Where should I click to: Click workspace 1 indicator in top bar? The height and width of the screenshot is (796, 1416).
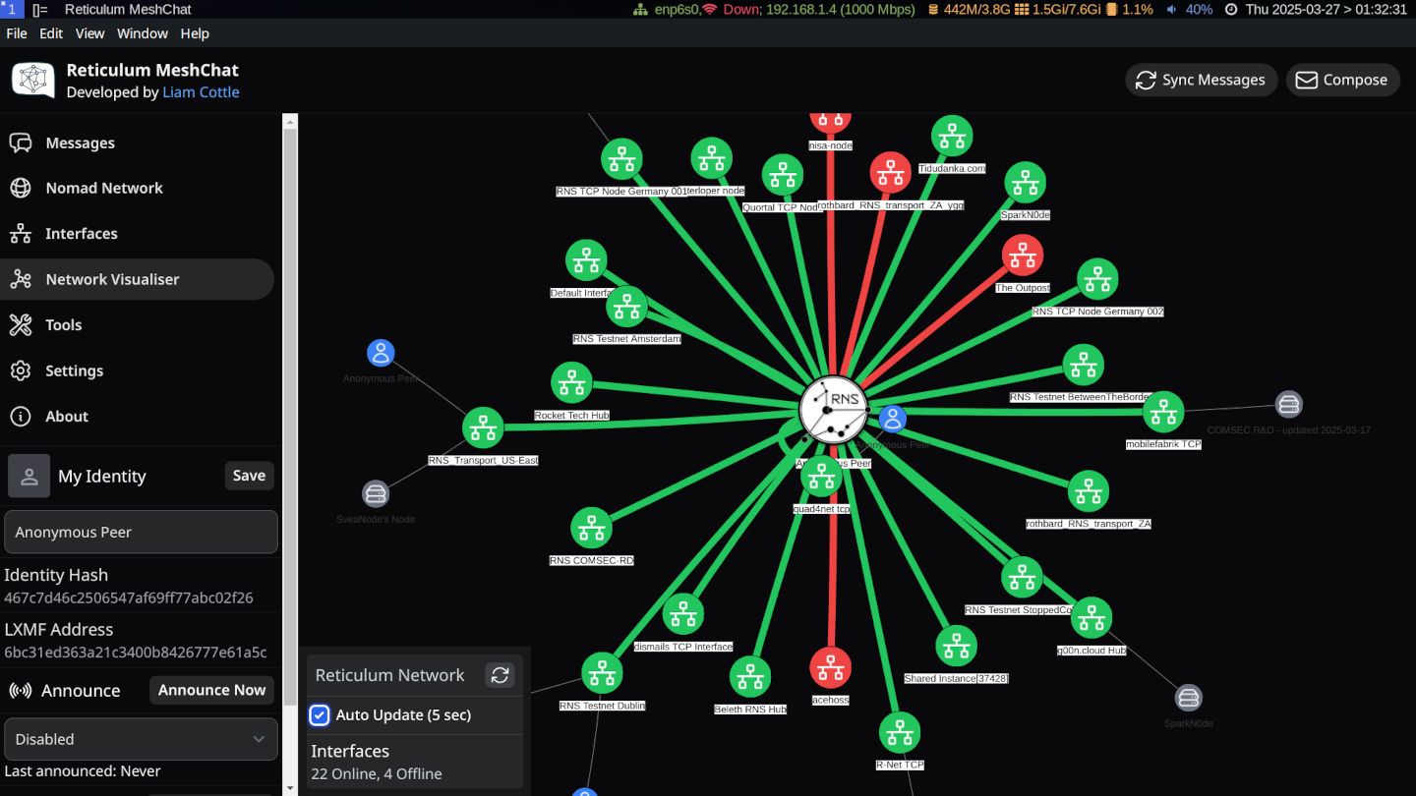point(11,9)
